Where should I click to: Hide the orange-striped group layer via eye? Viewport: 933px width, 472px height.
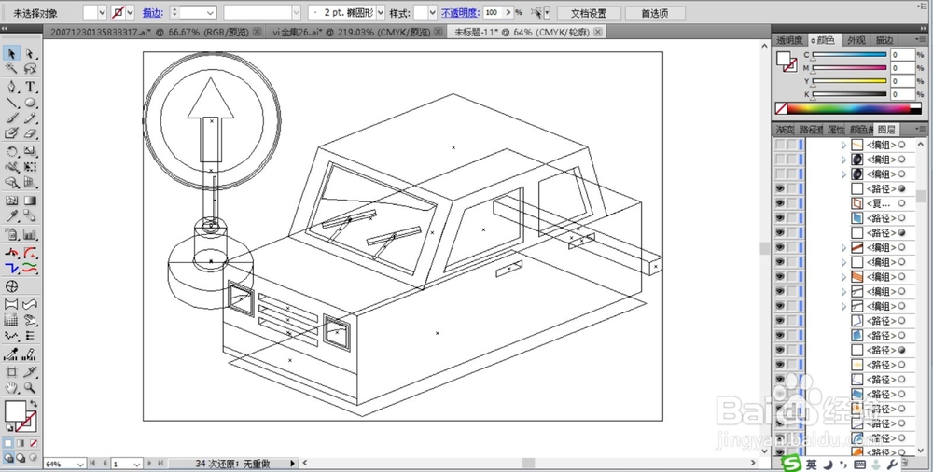pos(780,276)
